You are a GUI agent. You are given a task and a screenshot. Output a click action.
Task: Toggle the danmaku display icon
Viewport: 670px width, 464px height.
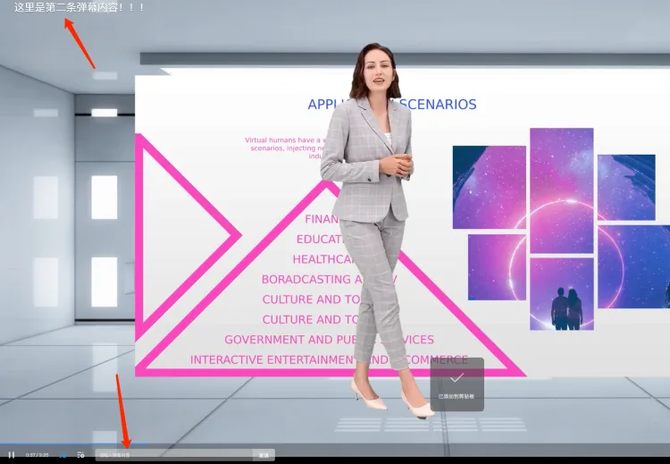click(x=63, y=455)
